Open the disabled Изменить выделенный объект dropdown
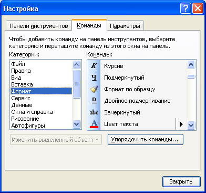 [x=56, y=140]
